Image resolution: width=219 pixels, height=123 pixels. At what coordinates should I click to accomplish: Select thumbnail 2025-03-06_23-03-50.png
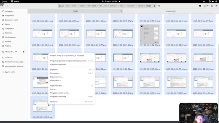point(203,35)
